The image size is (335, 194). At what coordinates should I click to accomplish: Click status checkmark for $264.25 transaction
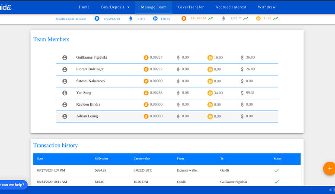pyautogui.click(x=277, y=170)
